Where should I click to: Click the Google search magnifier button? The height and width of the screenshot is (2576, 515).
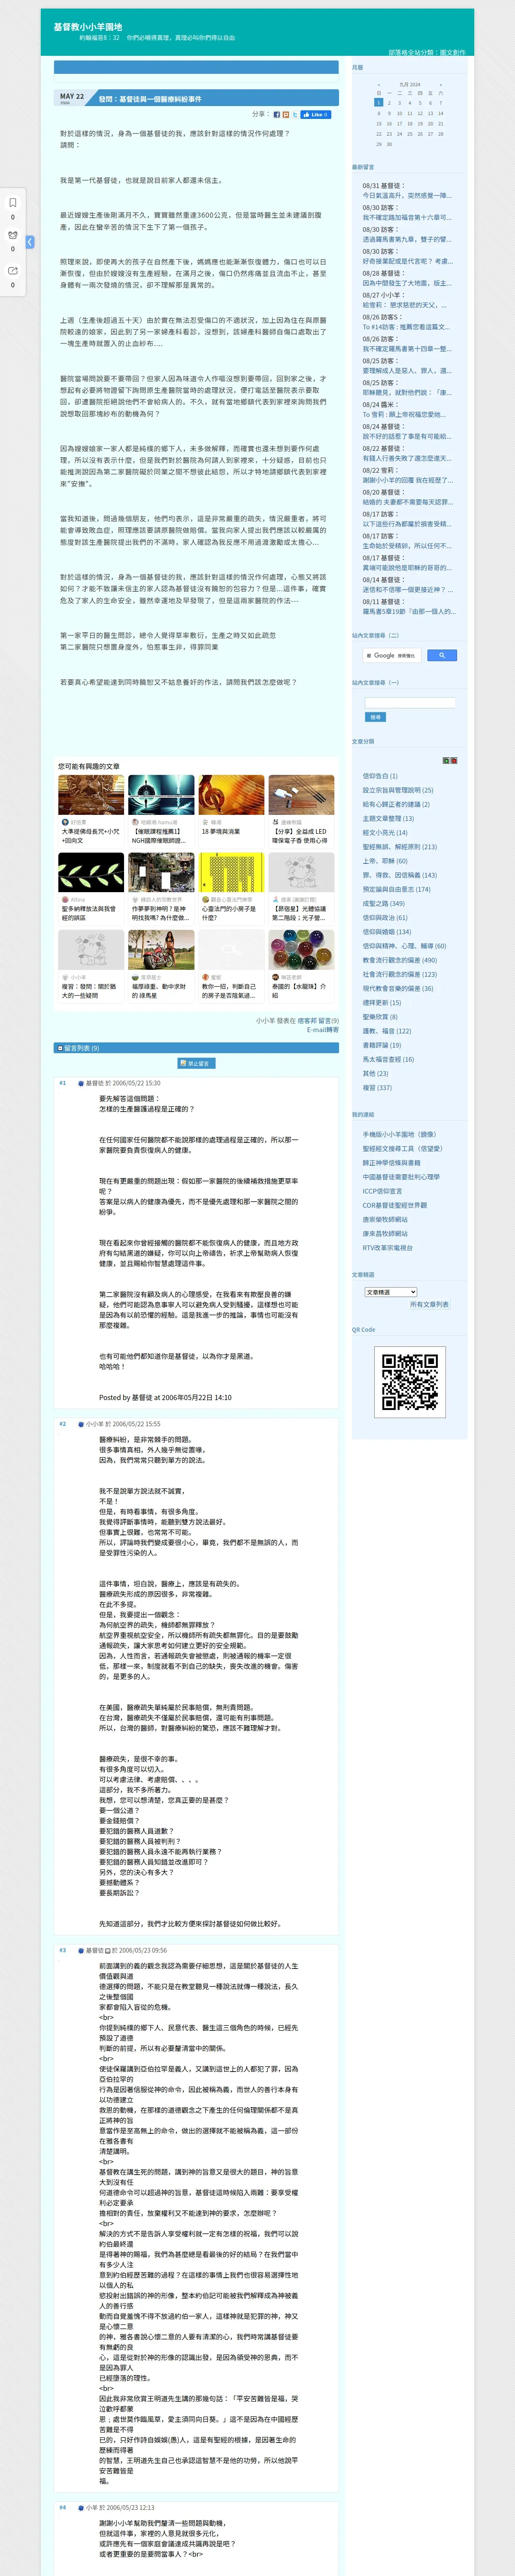tap(441, 655)
